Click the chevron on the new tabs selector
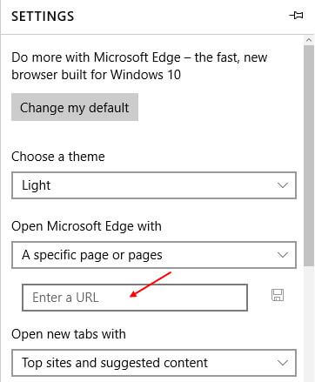 pos(283,363)
